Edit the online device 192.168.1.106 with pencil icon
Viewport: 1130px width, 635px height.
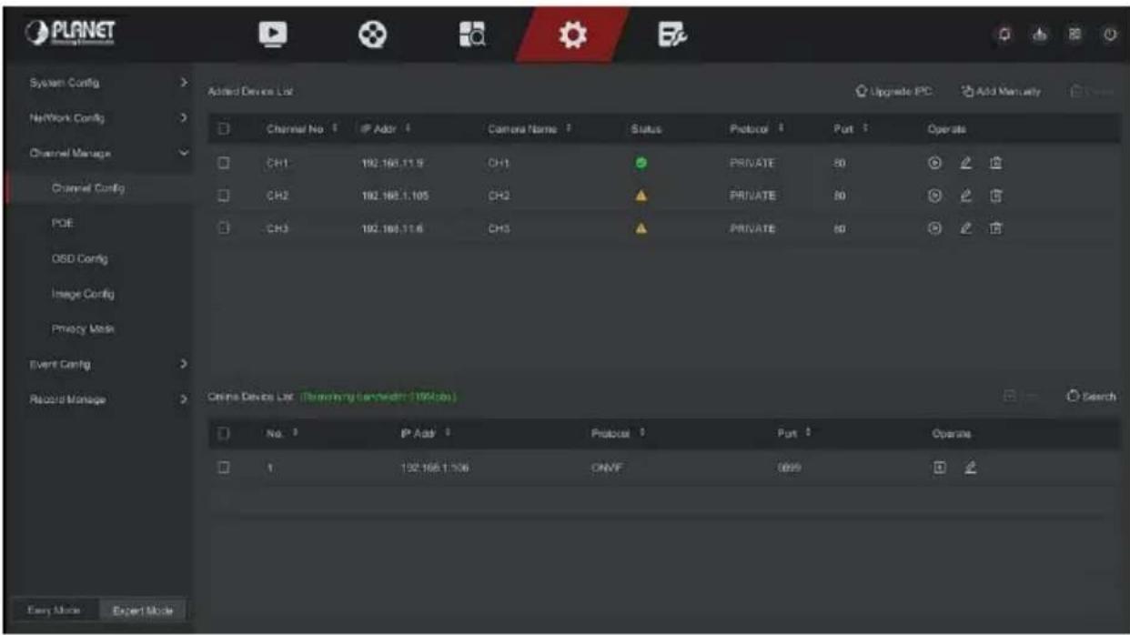coord(971,468)
